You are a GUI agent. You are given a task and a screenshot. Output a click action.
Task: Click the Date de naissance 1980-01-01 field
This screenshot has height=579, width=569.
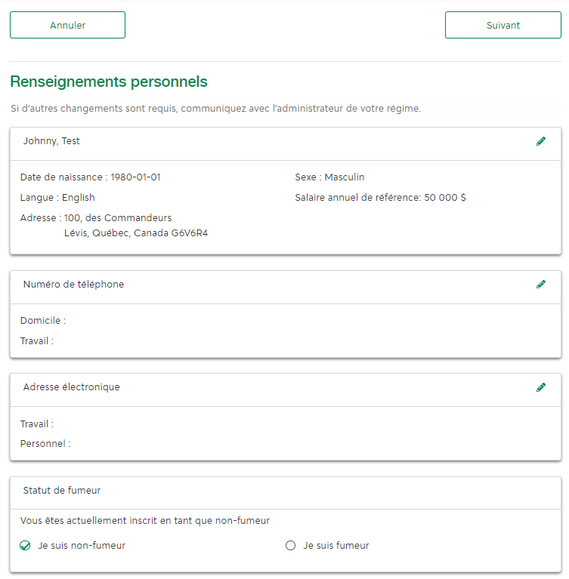[x=90, y=177]
